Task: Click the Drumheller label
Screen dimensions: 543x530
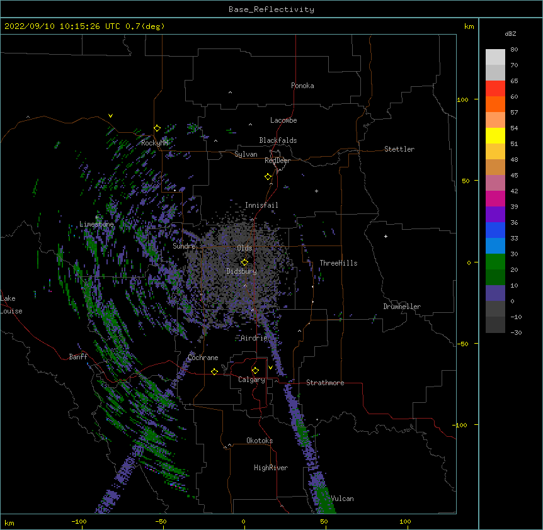Action: click(x=402, y=307)
